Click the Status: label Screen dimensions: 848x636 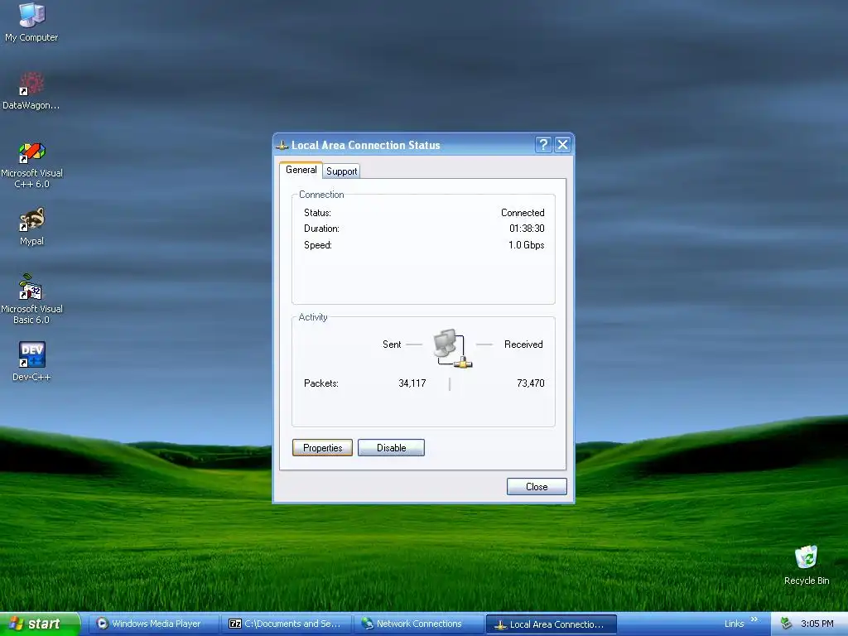(x=317, y=213)
